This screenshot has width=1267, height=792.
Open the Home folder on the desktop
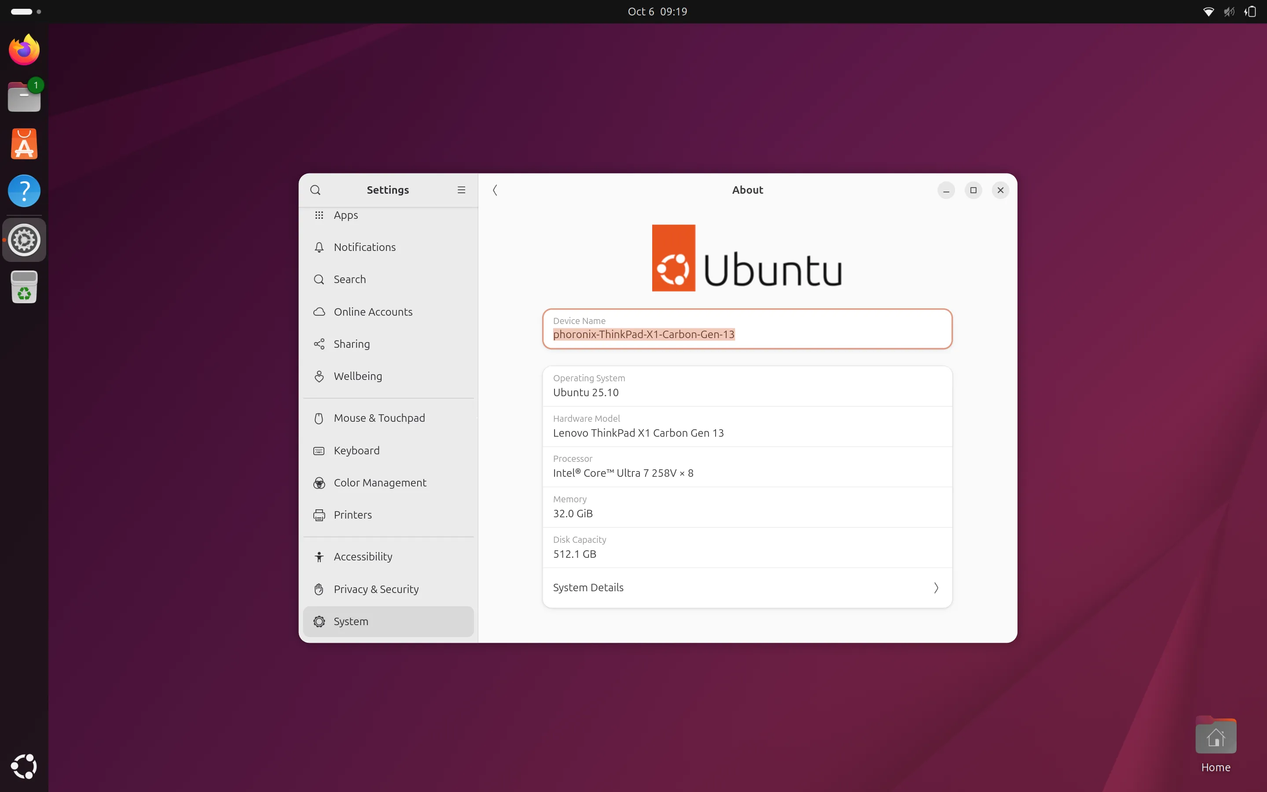[1215, 735]
